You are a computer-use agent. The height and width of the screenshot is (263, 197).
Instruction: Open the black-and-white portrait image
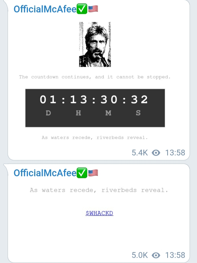(95, 44)
